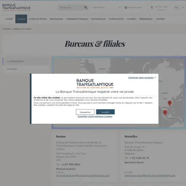Click the search magnifier icon
Screen dimensions: 186x186
pos(86,8)
